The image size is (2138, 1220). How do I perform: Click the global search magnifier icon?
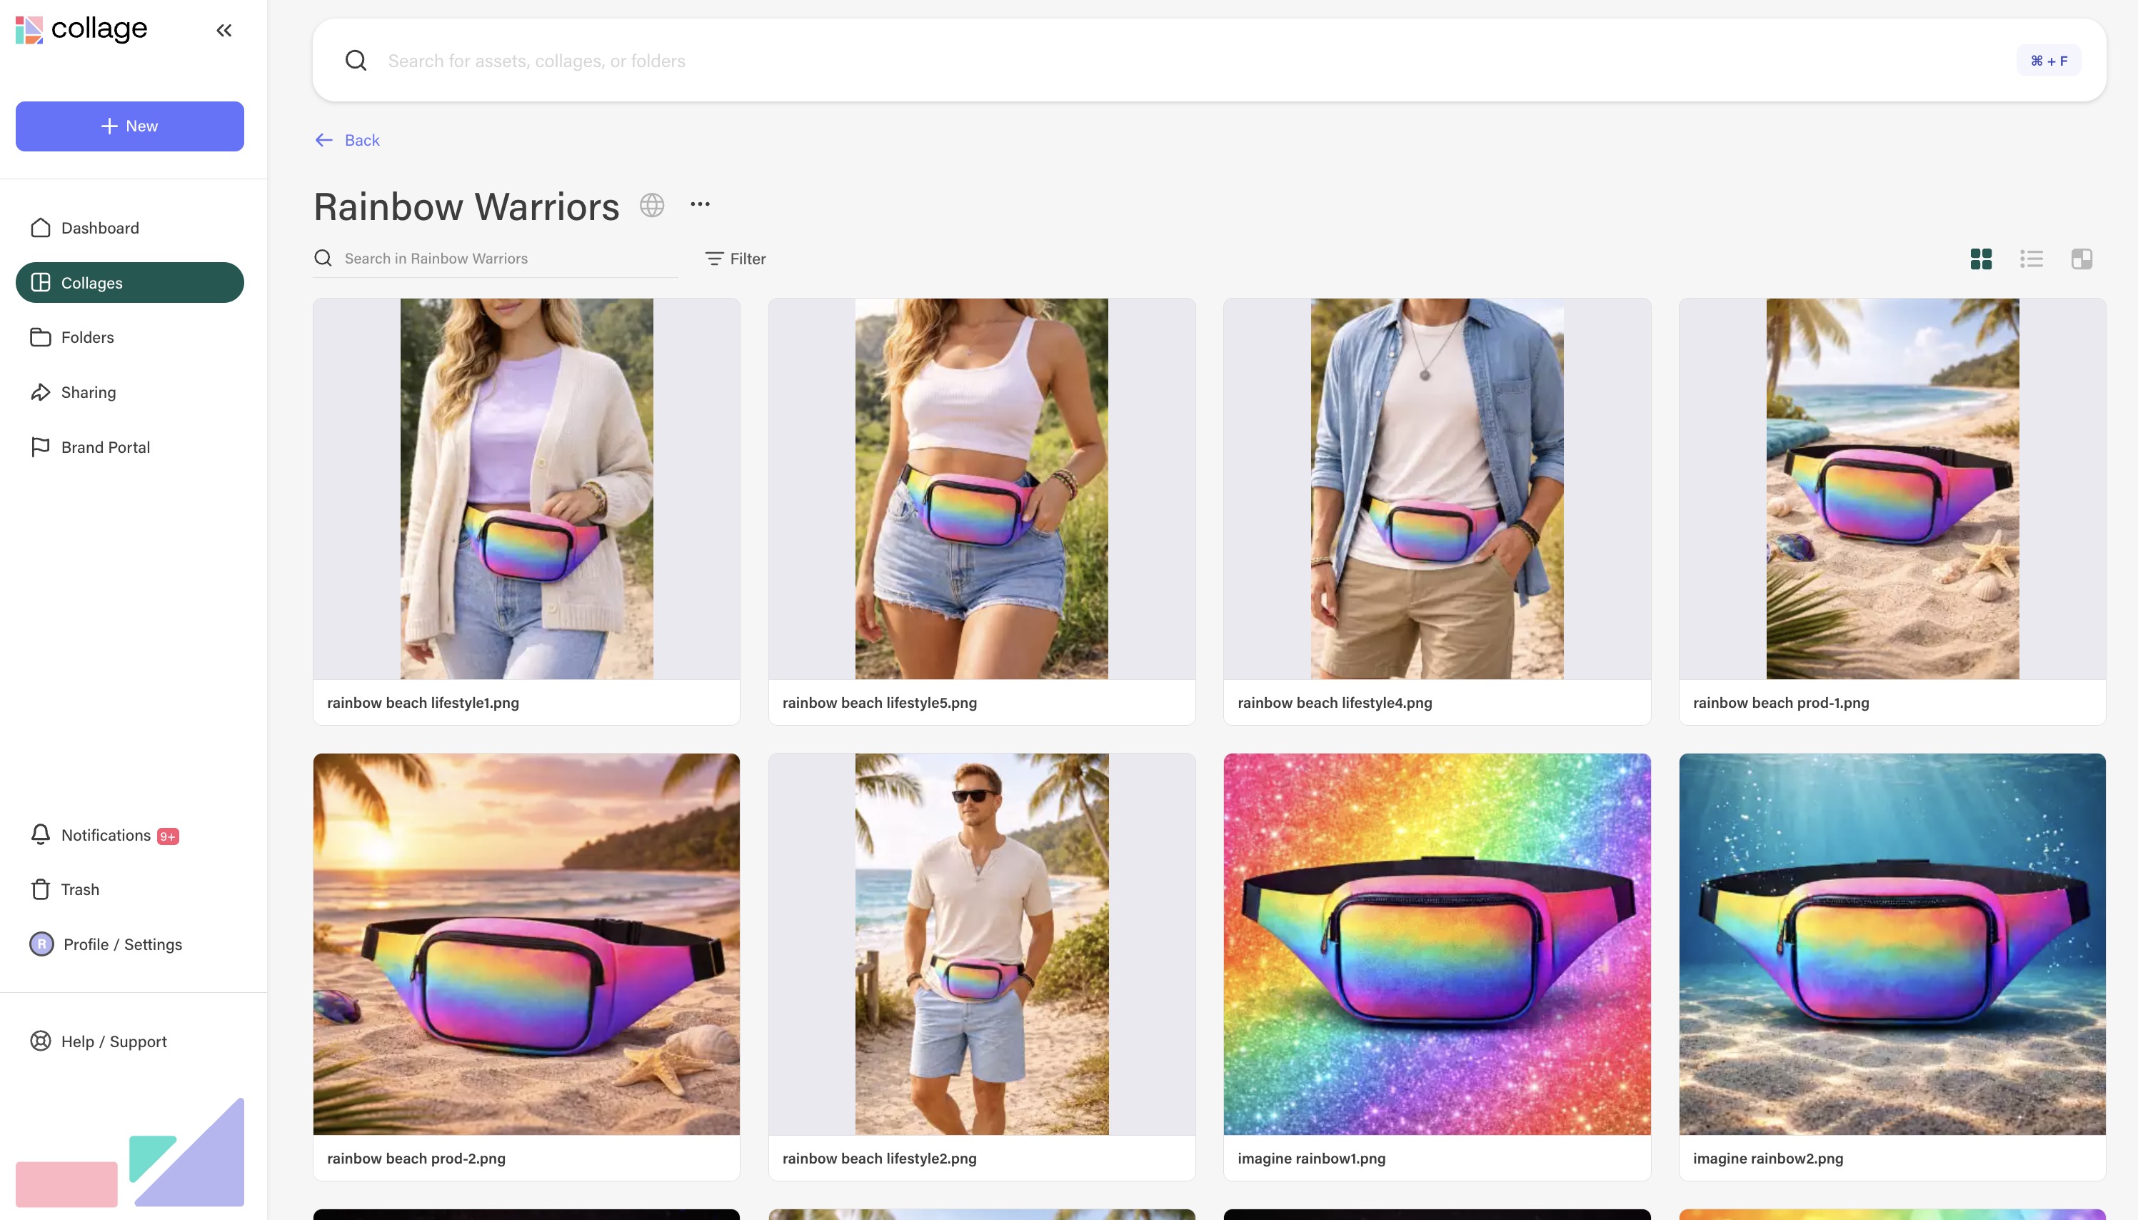(356, 60)
